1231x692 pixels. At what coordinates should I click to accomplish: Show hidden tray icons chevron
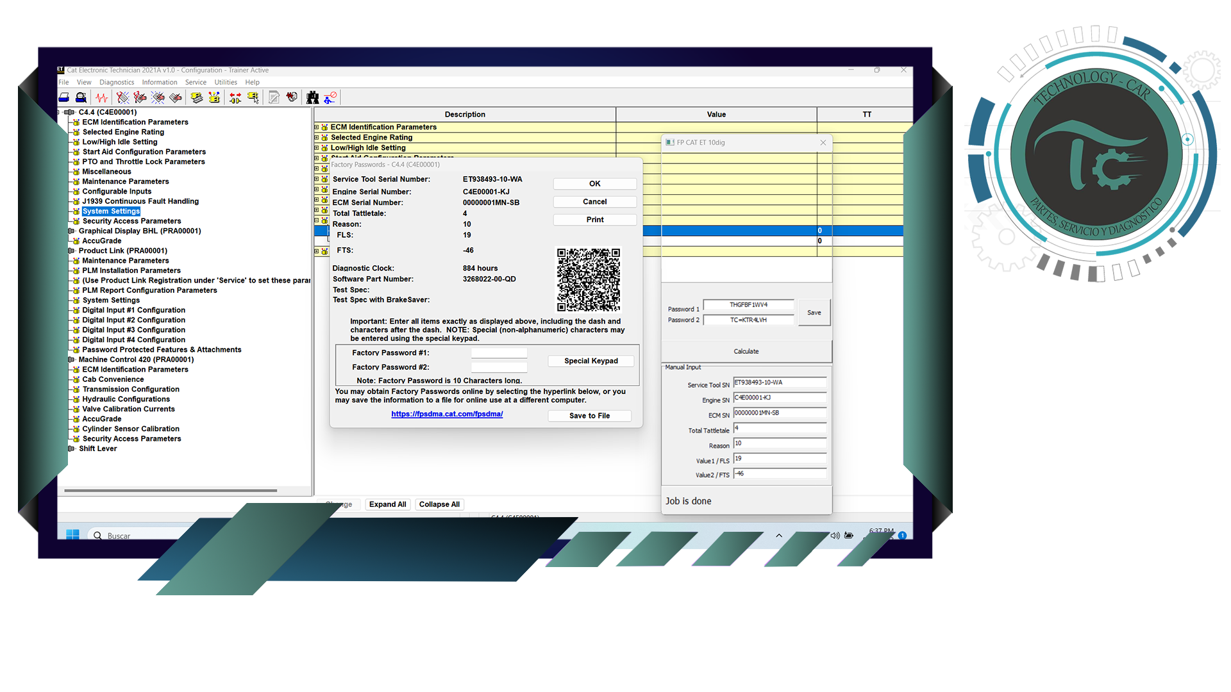click(779, 535)
